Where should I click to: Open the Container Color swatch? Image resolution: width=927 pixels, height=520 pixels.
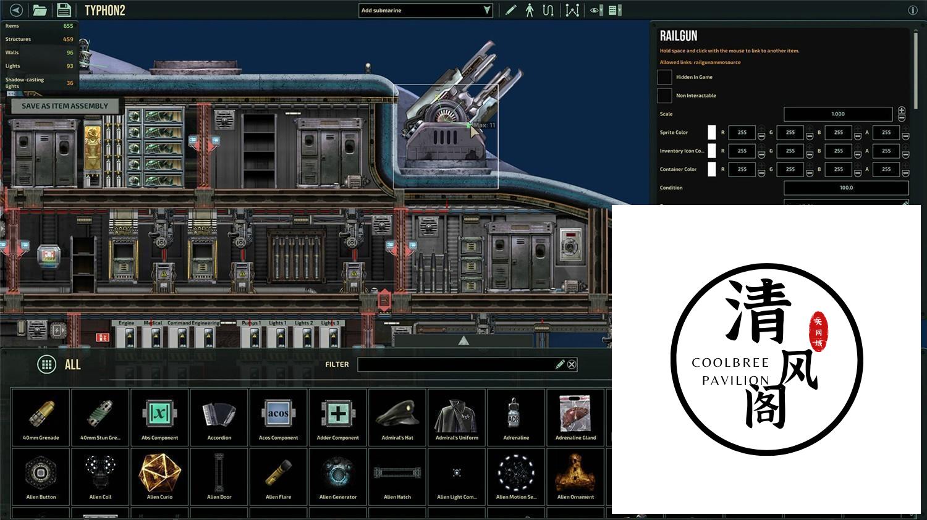[x=711, y=169]
